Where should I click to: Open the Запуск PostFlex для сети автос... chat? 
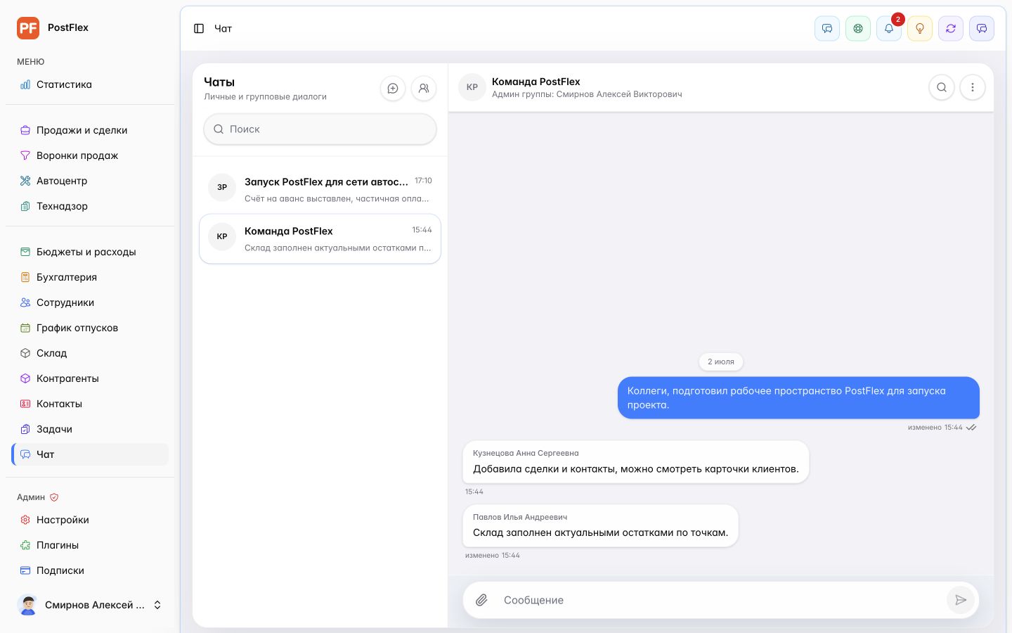[320, 189]
